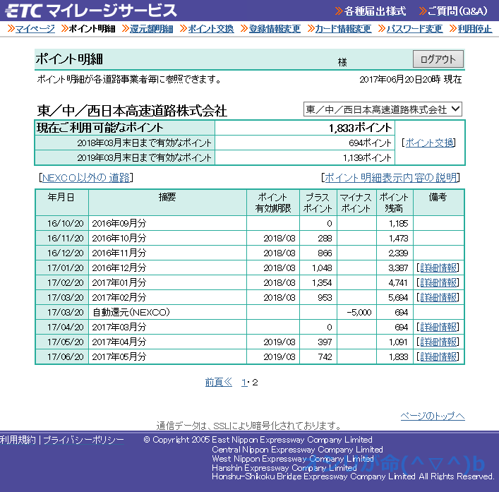The image size is (499, 492).
Task: Click the ログアウト button
Action: click(x=438, y=59)
